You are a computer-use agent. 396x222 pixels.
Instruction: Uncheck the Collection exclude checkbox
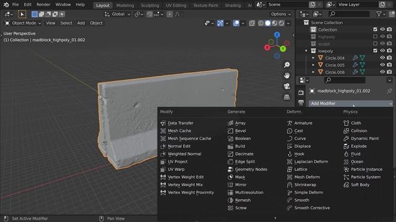375,30
